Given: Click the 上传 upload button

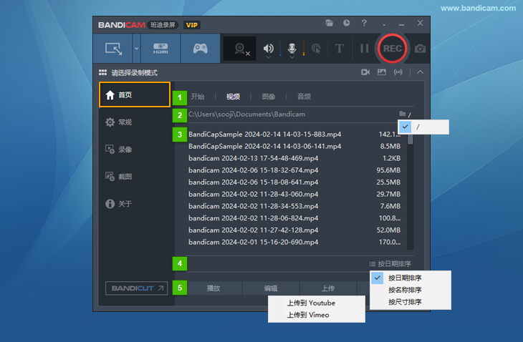Looking at the screenshot, I should click(x=328, y=288).
